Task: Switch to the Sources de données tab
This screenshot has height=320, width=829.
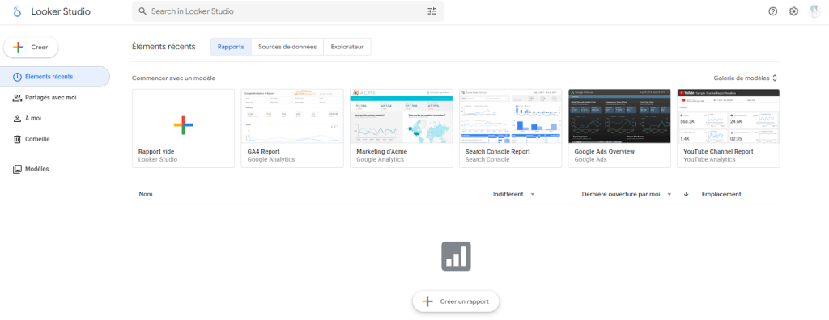Action: point(287,47)
